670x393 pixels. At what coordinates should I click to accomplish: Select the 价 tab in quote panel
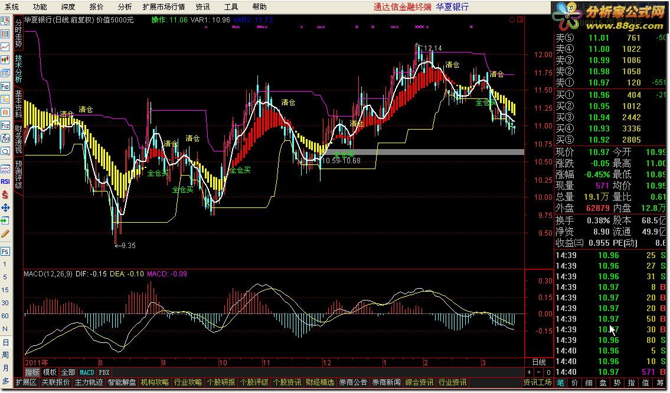pyautogui.click(x=575, y=383)
